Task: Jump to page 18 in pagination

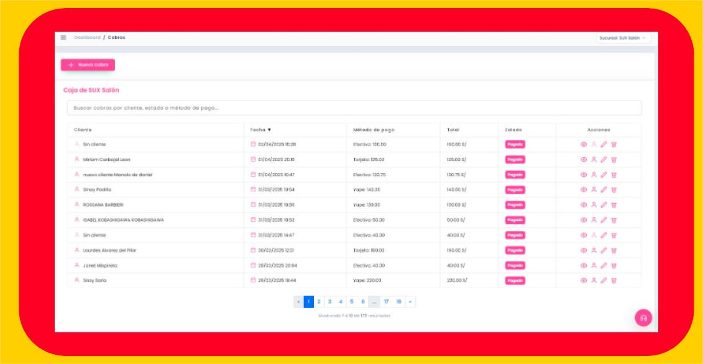Action: (398, 302)
